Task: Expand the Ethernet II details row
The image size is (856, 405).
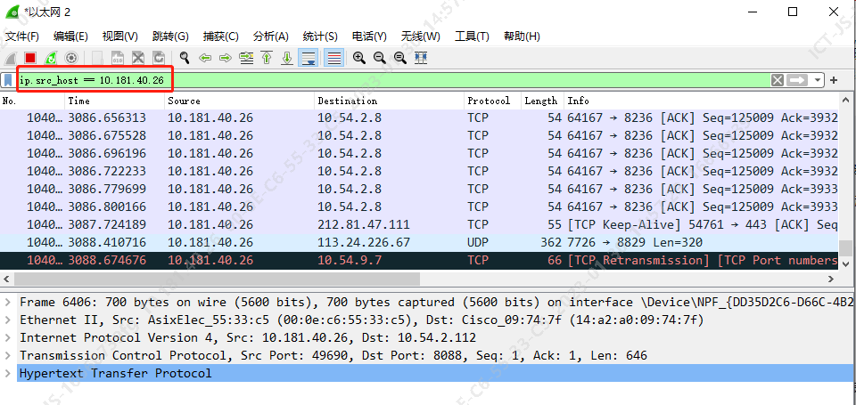Action: 8,320
